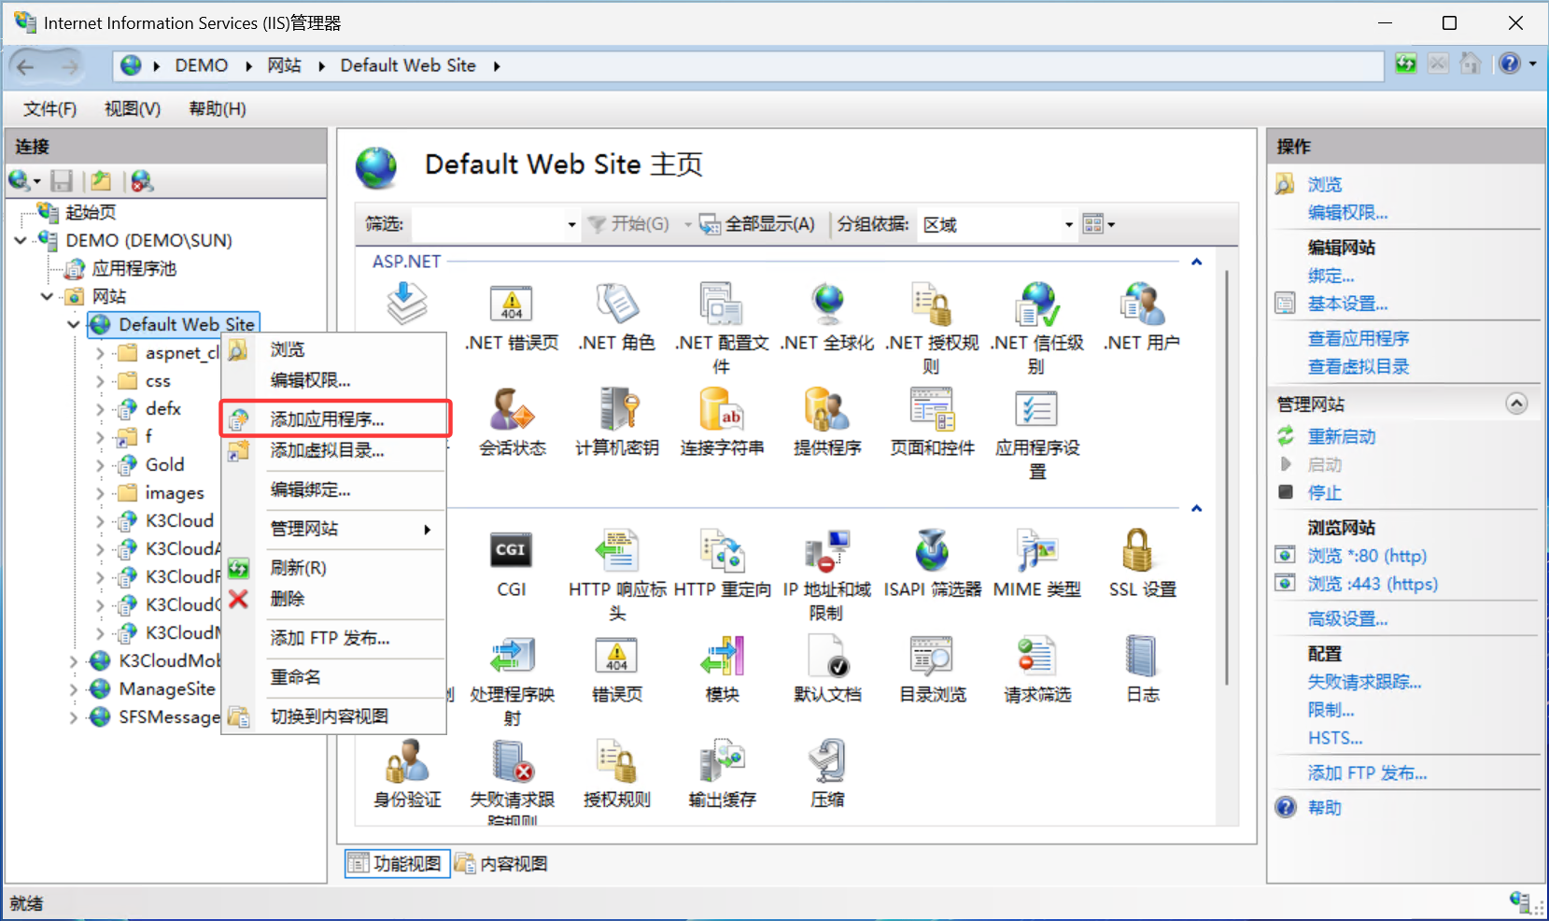Open the 筛选 filter combo box
The width and height of the screenshot is (1549, 921).
tap(496, 224)
